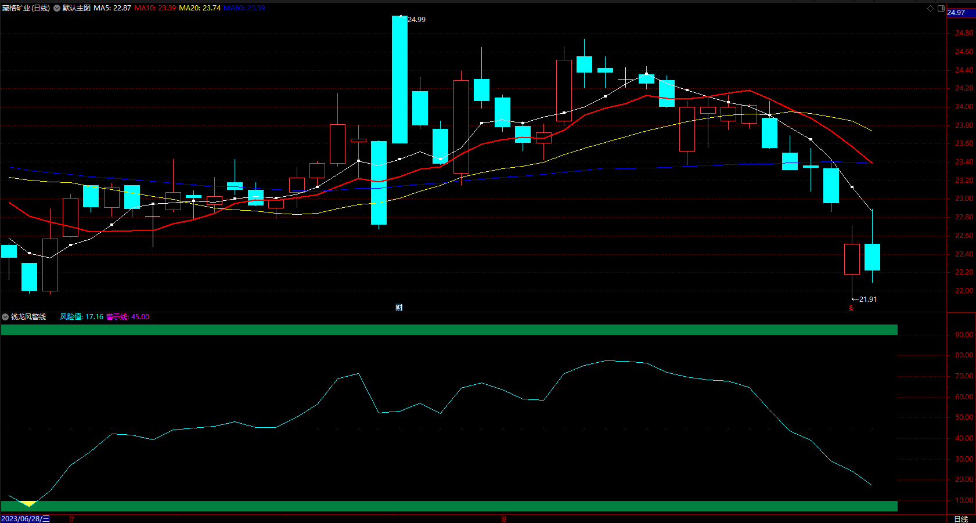The image size is (976, 523).
Task: Select the MA60: 23.39 indicator label
Action: pos(244,8)
